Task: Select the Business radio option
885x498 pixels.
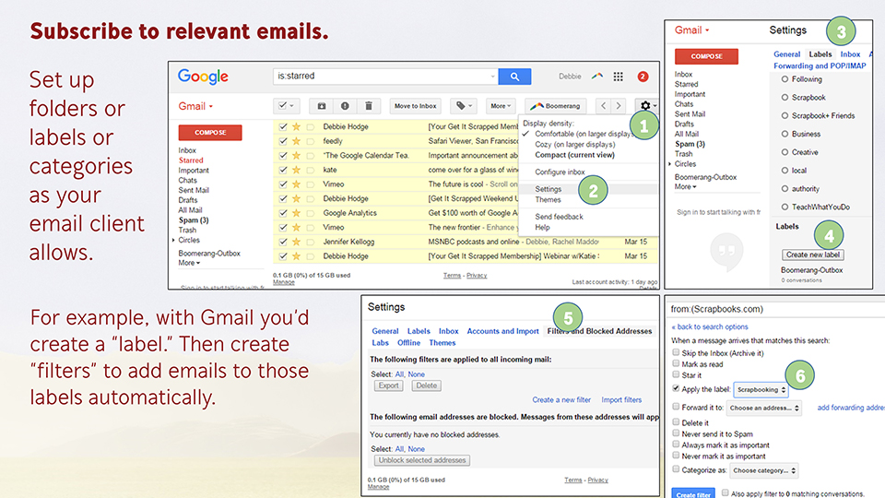Action: pyautogui.click(x=785, y=134)
